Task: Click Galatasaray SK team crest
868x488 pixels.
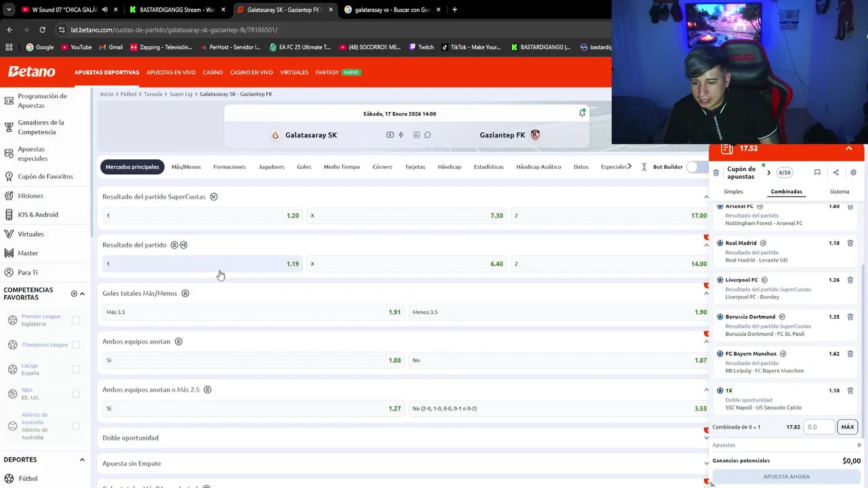Action: 275,135
